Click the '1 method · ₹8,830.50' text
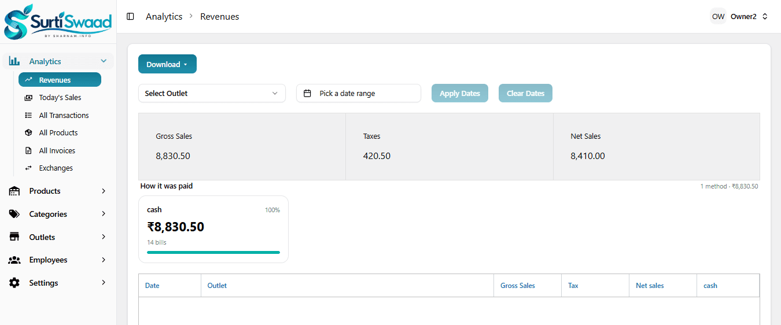This screenshot has width=781, height=325. point(729,186)
